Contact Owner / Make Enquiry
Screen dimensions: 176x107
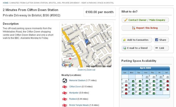145,20
